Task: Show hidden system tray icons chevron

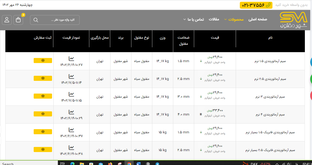Action: pos(277,164)
